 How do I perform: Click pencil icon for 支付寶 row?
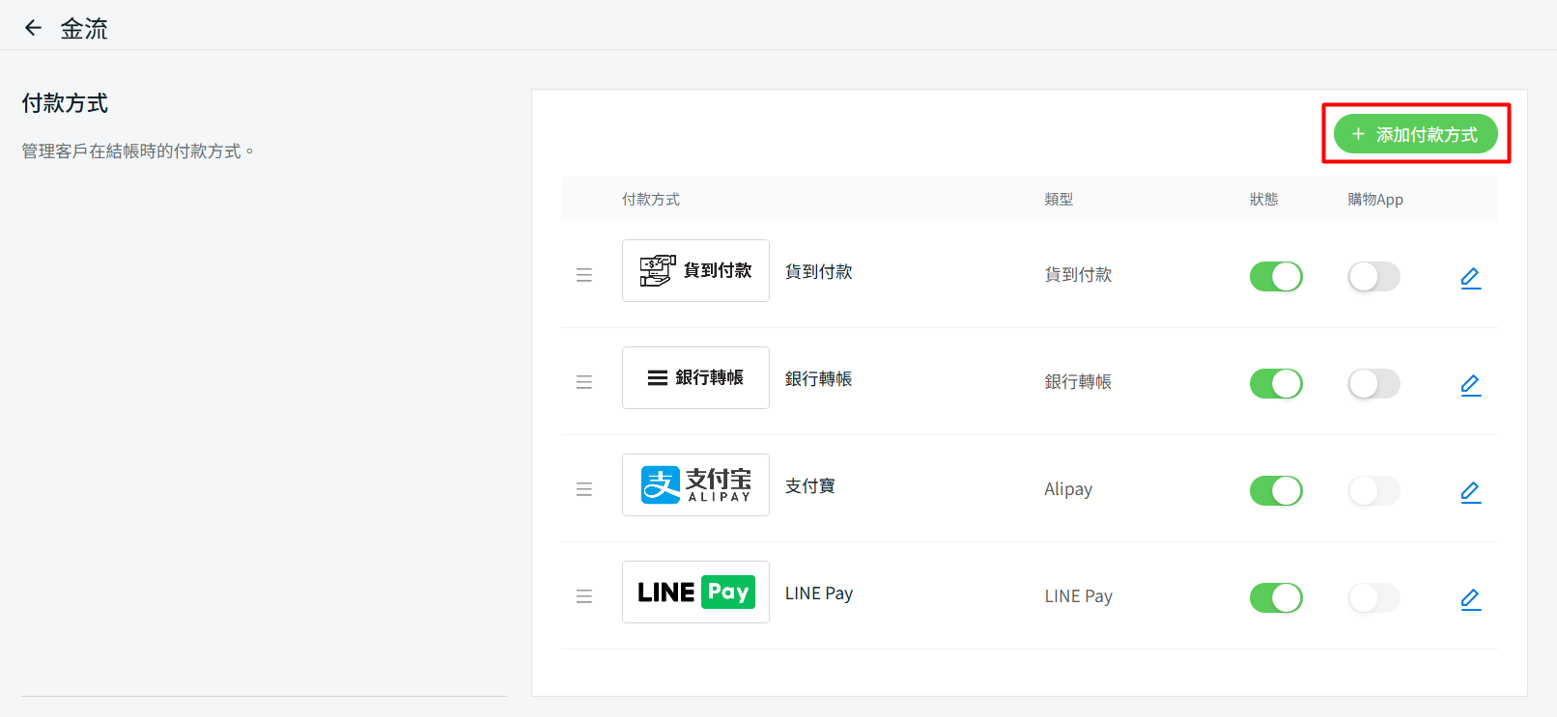(x=1470, y=492)
